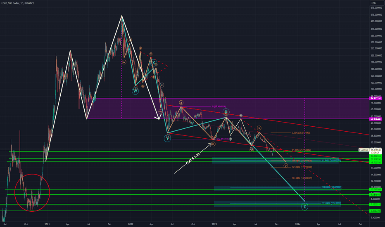Click the 17.000000 price axis label
The width and height of the screenshot is (385, 227).
tap(376, 168)
